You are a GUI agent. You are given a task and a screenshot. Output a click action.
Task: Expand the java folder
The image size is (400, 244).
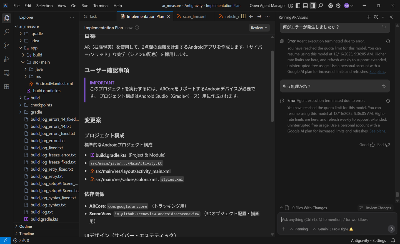coord(26,69)
